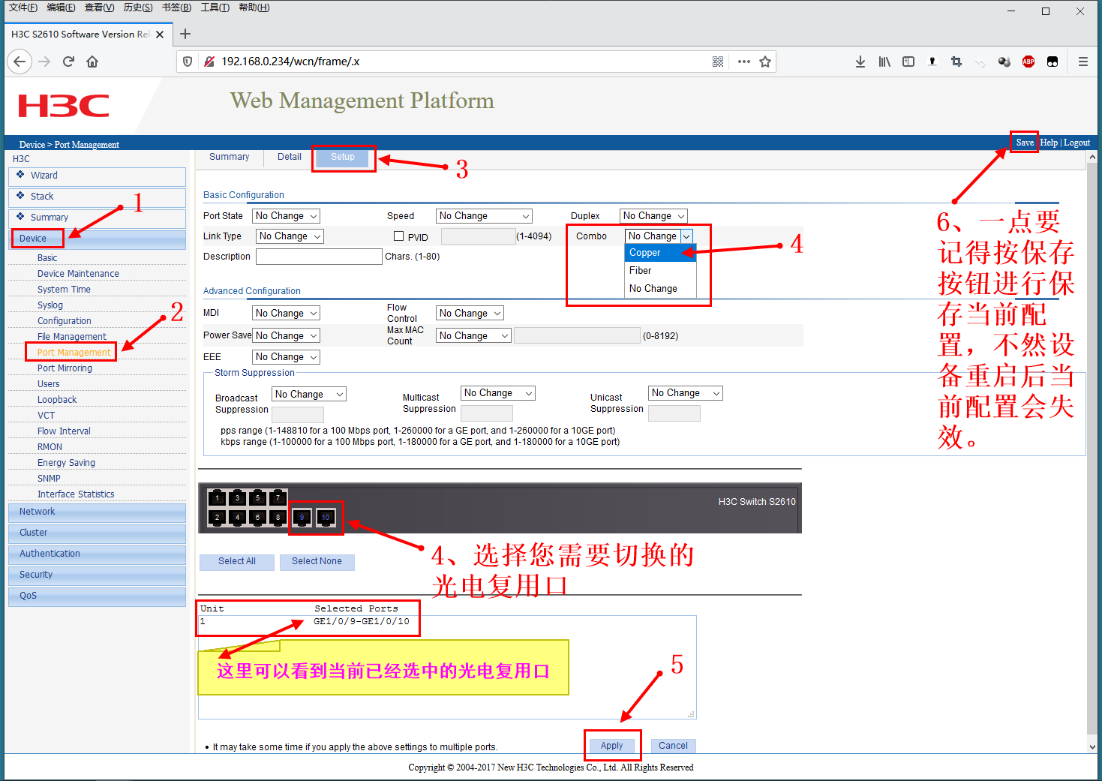Image resolution: width=1102 pixels, height=781 pixels.
Task: Open the Firefox library sidebar icon
Action: point(884,62)
